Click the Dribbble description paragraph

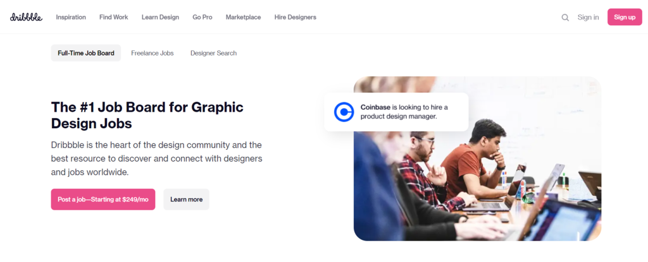pyautogui.click(x=156, y=158)
